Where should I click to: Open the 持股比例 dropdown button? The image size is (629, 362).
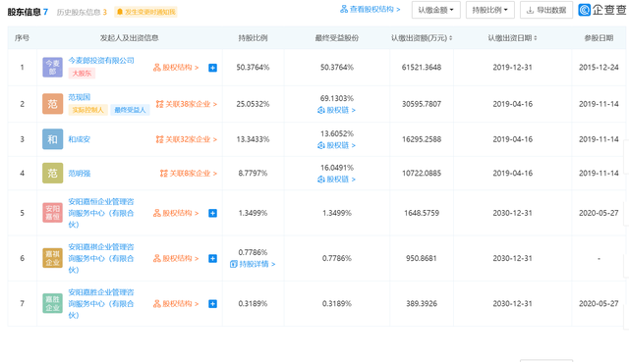[490, 10]
